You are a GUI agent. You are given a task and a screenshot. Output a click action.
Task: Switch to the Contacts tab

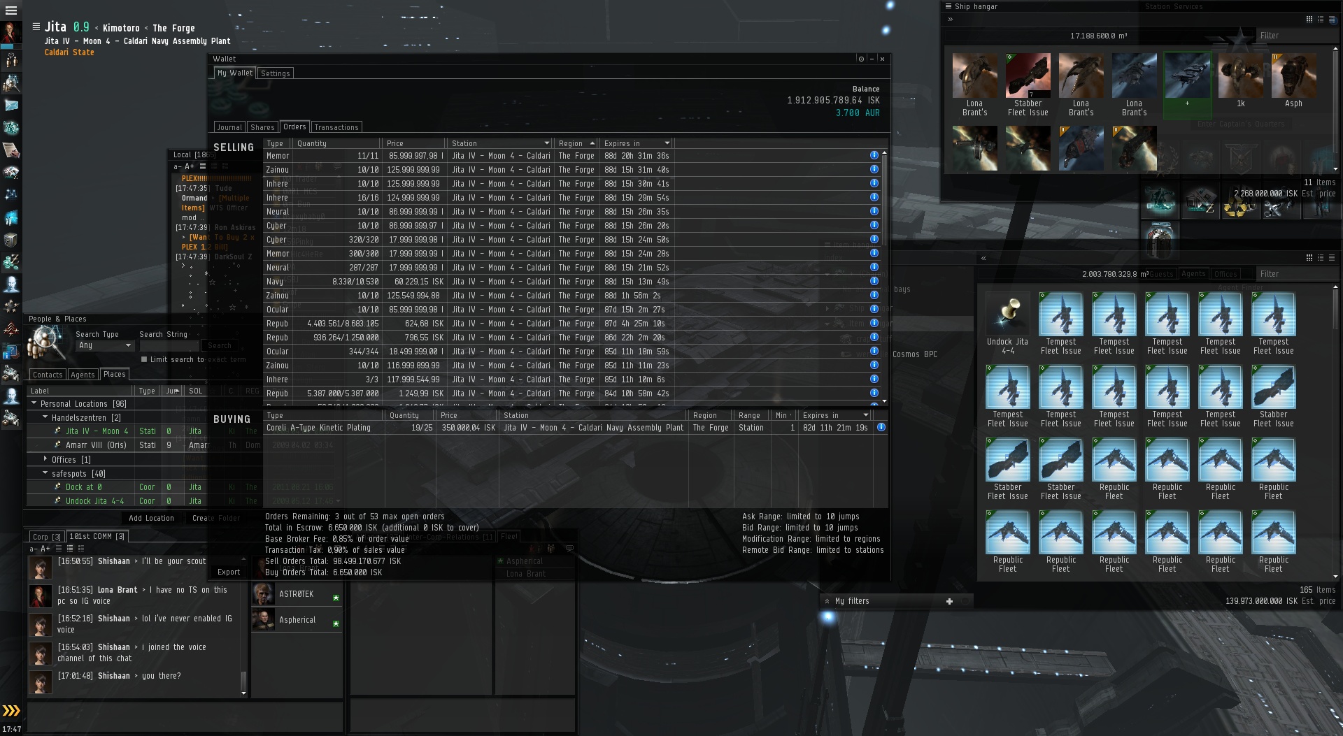pyautogui.click(x=48, y=375)
